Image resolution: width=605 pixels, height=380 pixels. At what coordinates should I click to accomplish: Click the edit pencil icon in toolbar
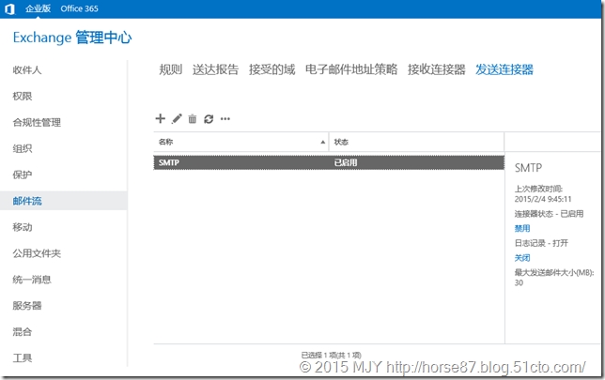tap(177, 118)
